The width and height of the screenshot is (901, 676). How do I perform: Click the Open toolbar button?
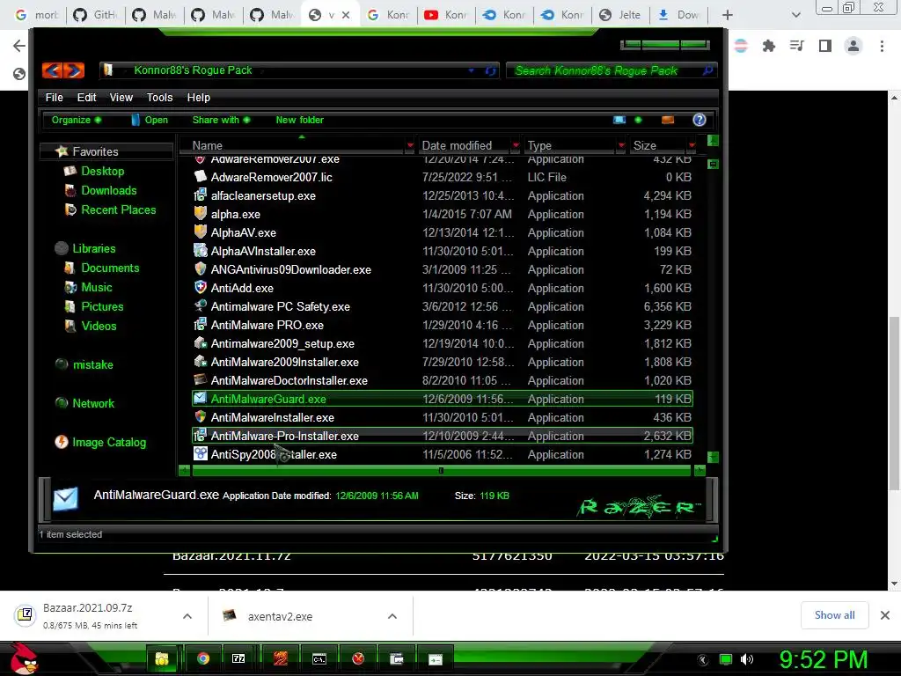150,120
